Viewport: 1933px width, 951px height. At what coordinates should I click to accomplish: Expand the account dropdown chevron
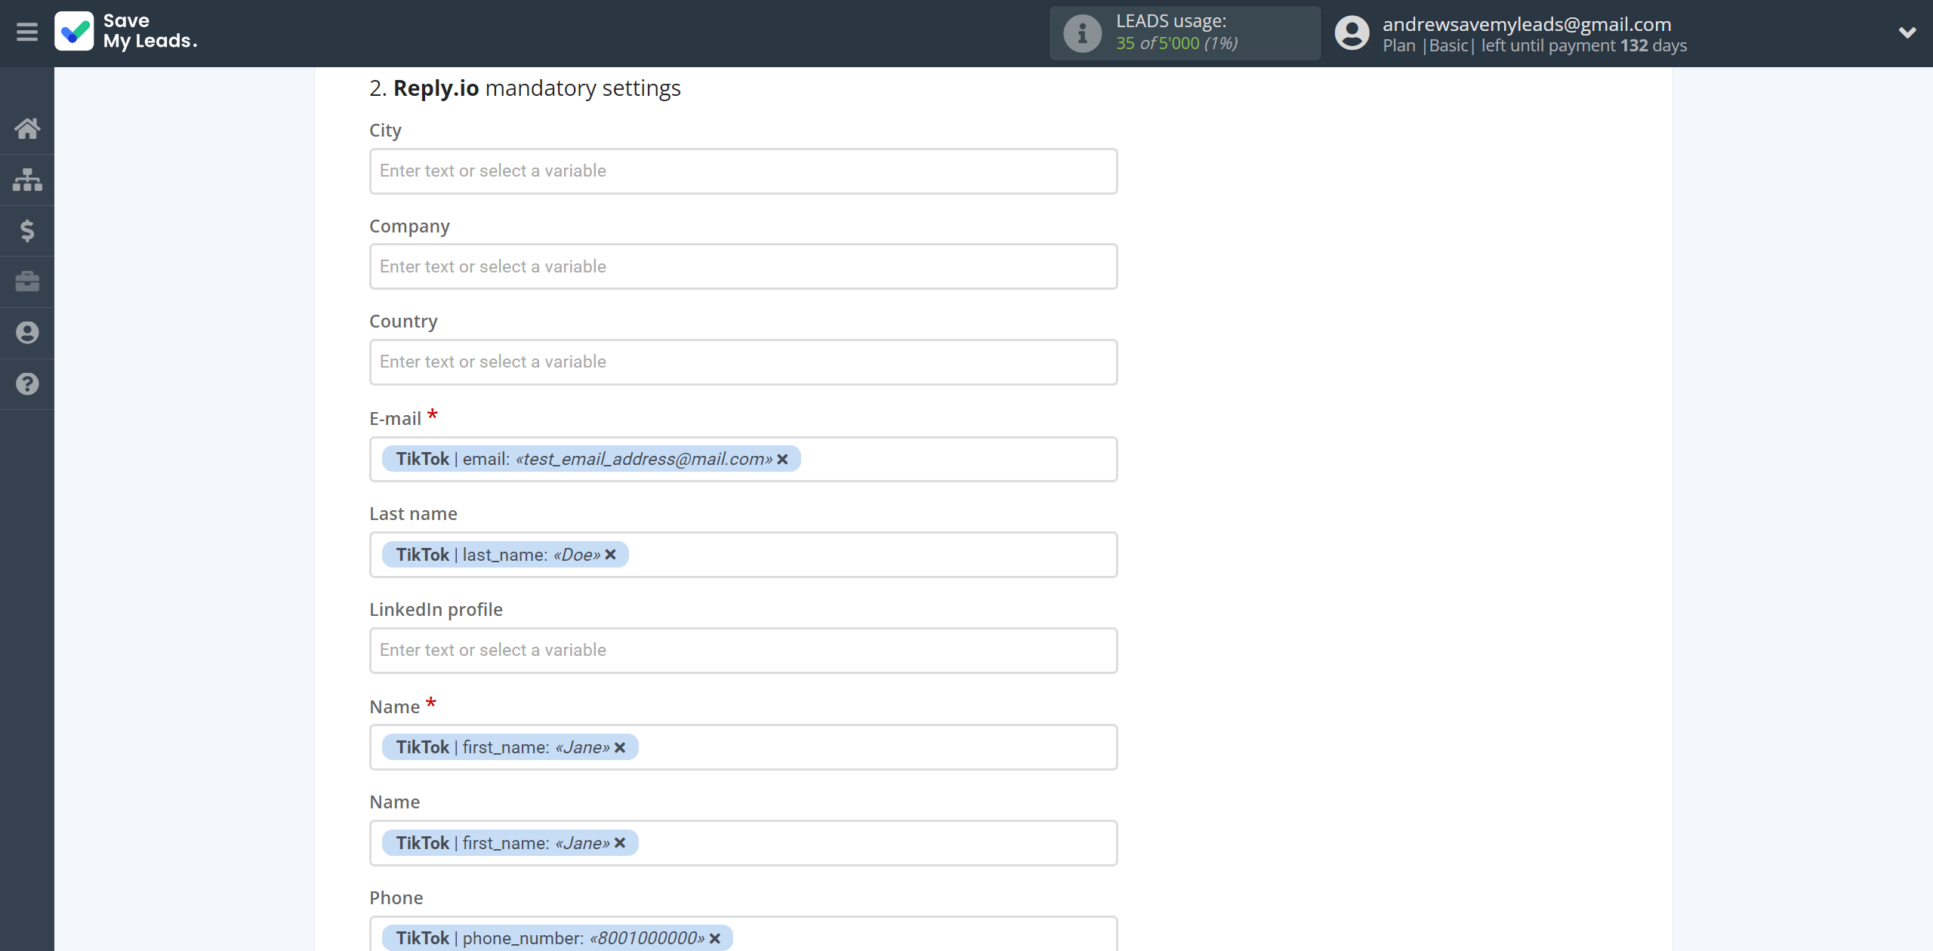click(x=1907, y=32)
